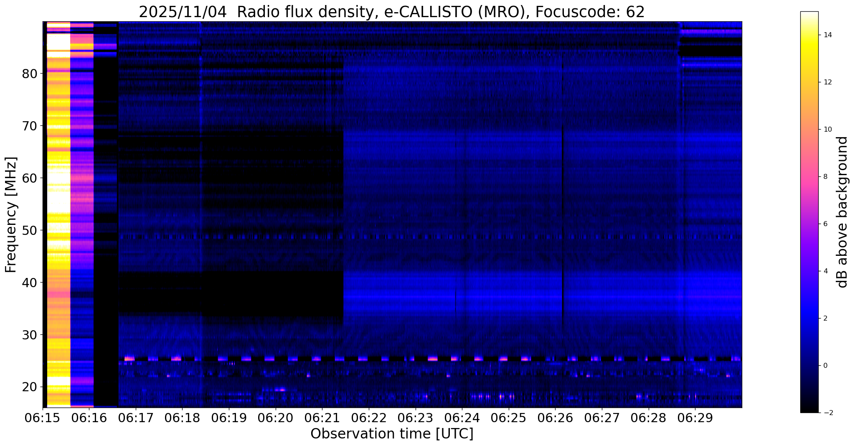Screen dimensions: 855x446
Task: Click the 40 MHz frequency tick label
Action: (30, 283)
